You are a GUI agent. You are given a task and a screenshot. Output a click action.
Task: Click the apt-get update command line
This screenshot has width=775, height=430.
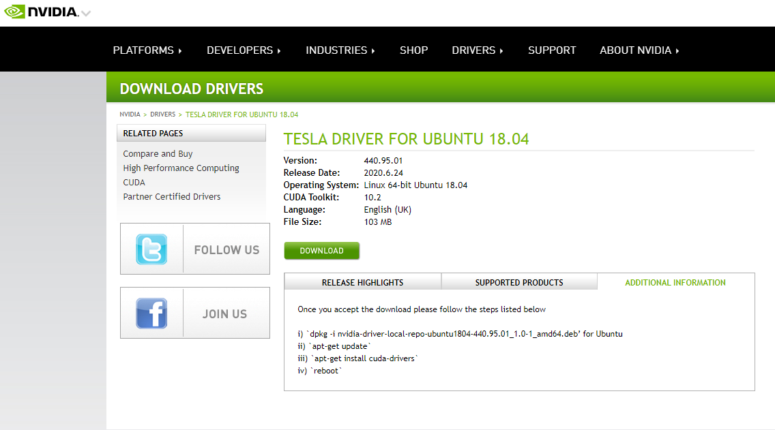pyautogui.click(x=334, y=346)
